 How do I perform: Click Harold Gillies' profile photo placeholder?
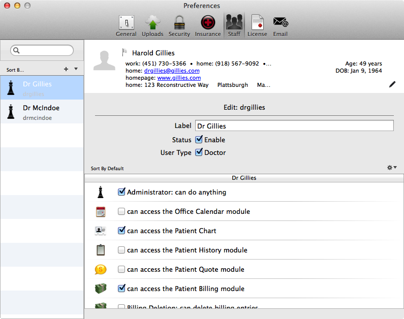pyautogui.click(x=104, y=60)
